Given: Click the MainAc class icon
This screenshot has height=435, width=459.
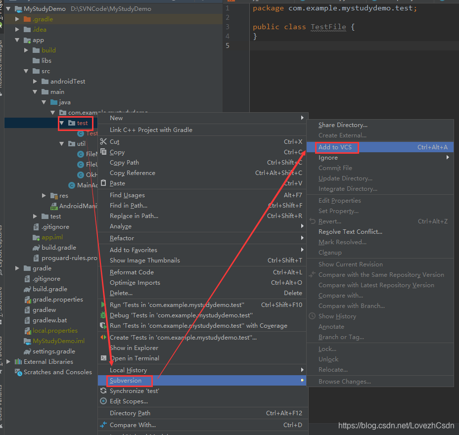Looking at the screenshot, I should pyautogui.click(x=72, y=185).
